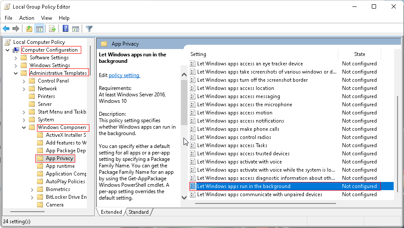Image resolution: width=404 pixels, height=228 pixels.
Task: Click the Back arrow toolbar icon
Action: [6, 29]
